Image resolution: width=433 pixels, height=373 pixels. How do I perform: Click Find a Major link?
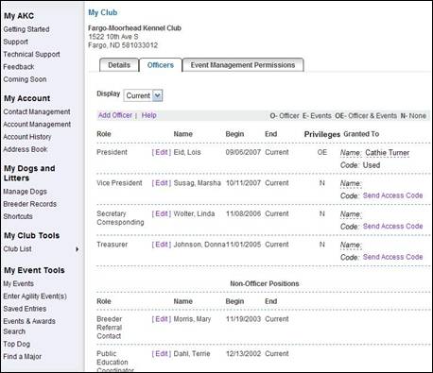(x=23, y=357)
